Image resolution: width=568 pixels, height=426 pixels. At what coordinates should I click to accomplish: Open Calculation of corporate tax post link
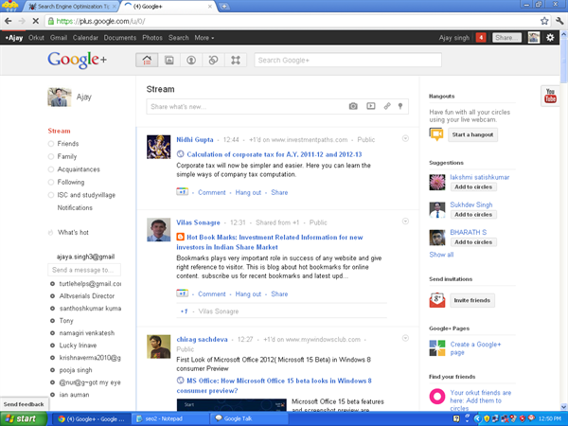point(275,154)
